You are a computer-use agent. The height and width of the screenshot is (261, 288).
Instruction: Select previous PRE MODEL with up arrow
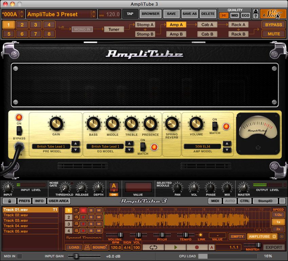tap(76, 143)
